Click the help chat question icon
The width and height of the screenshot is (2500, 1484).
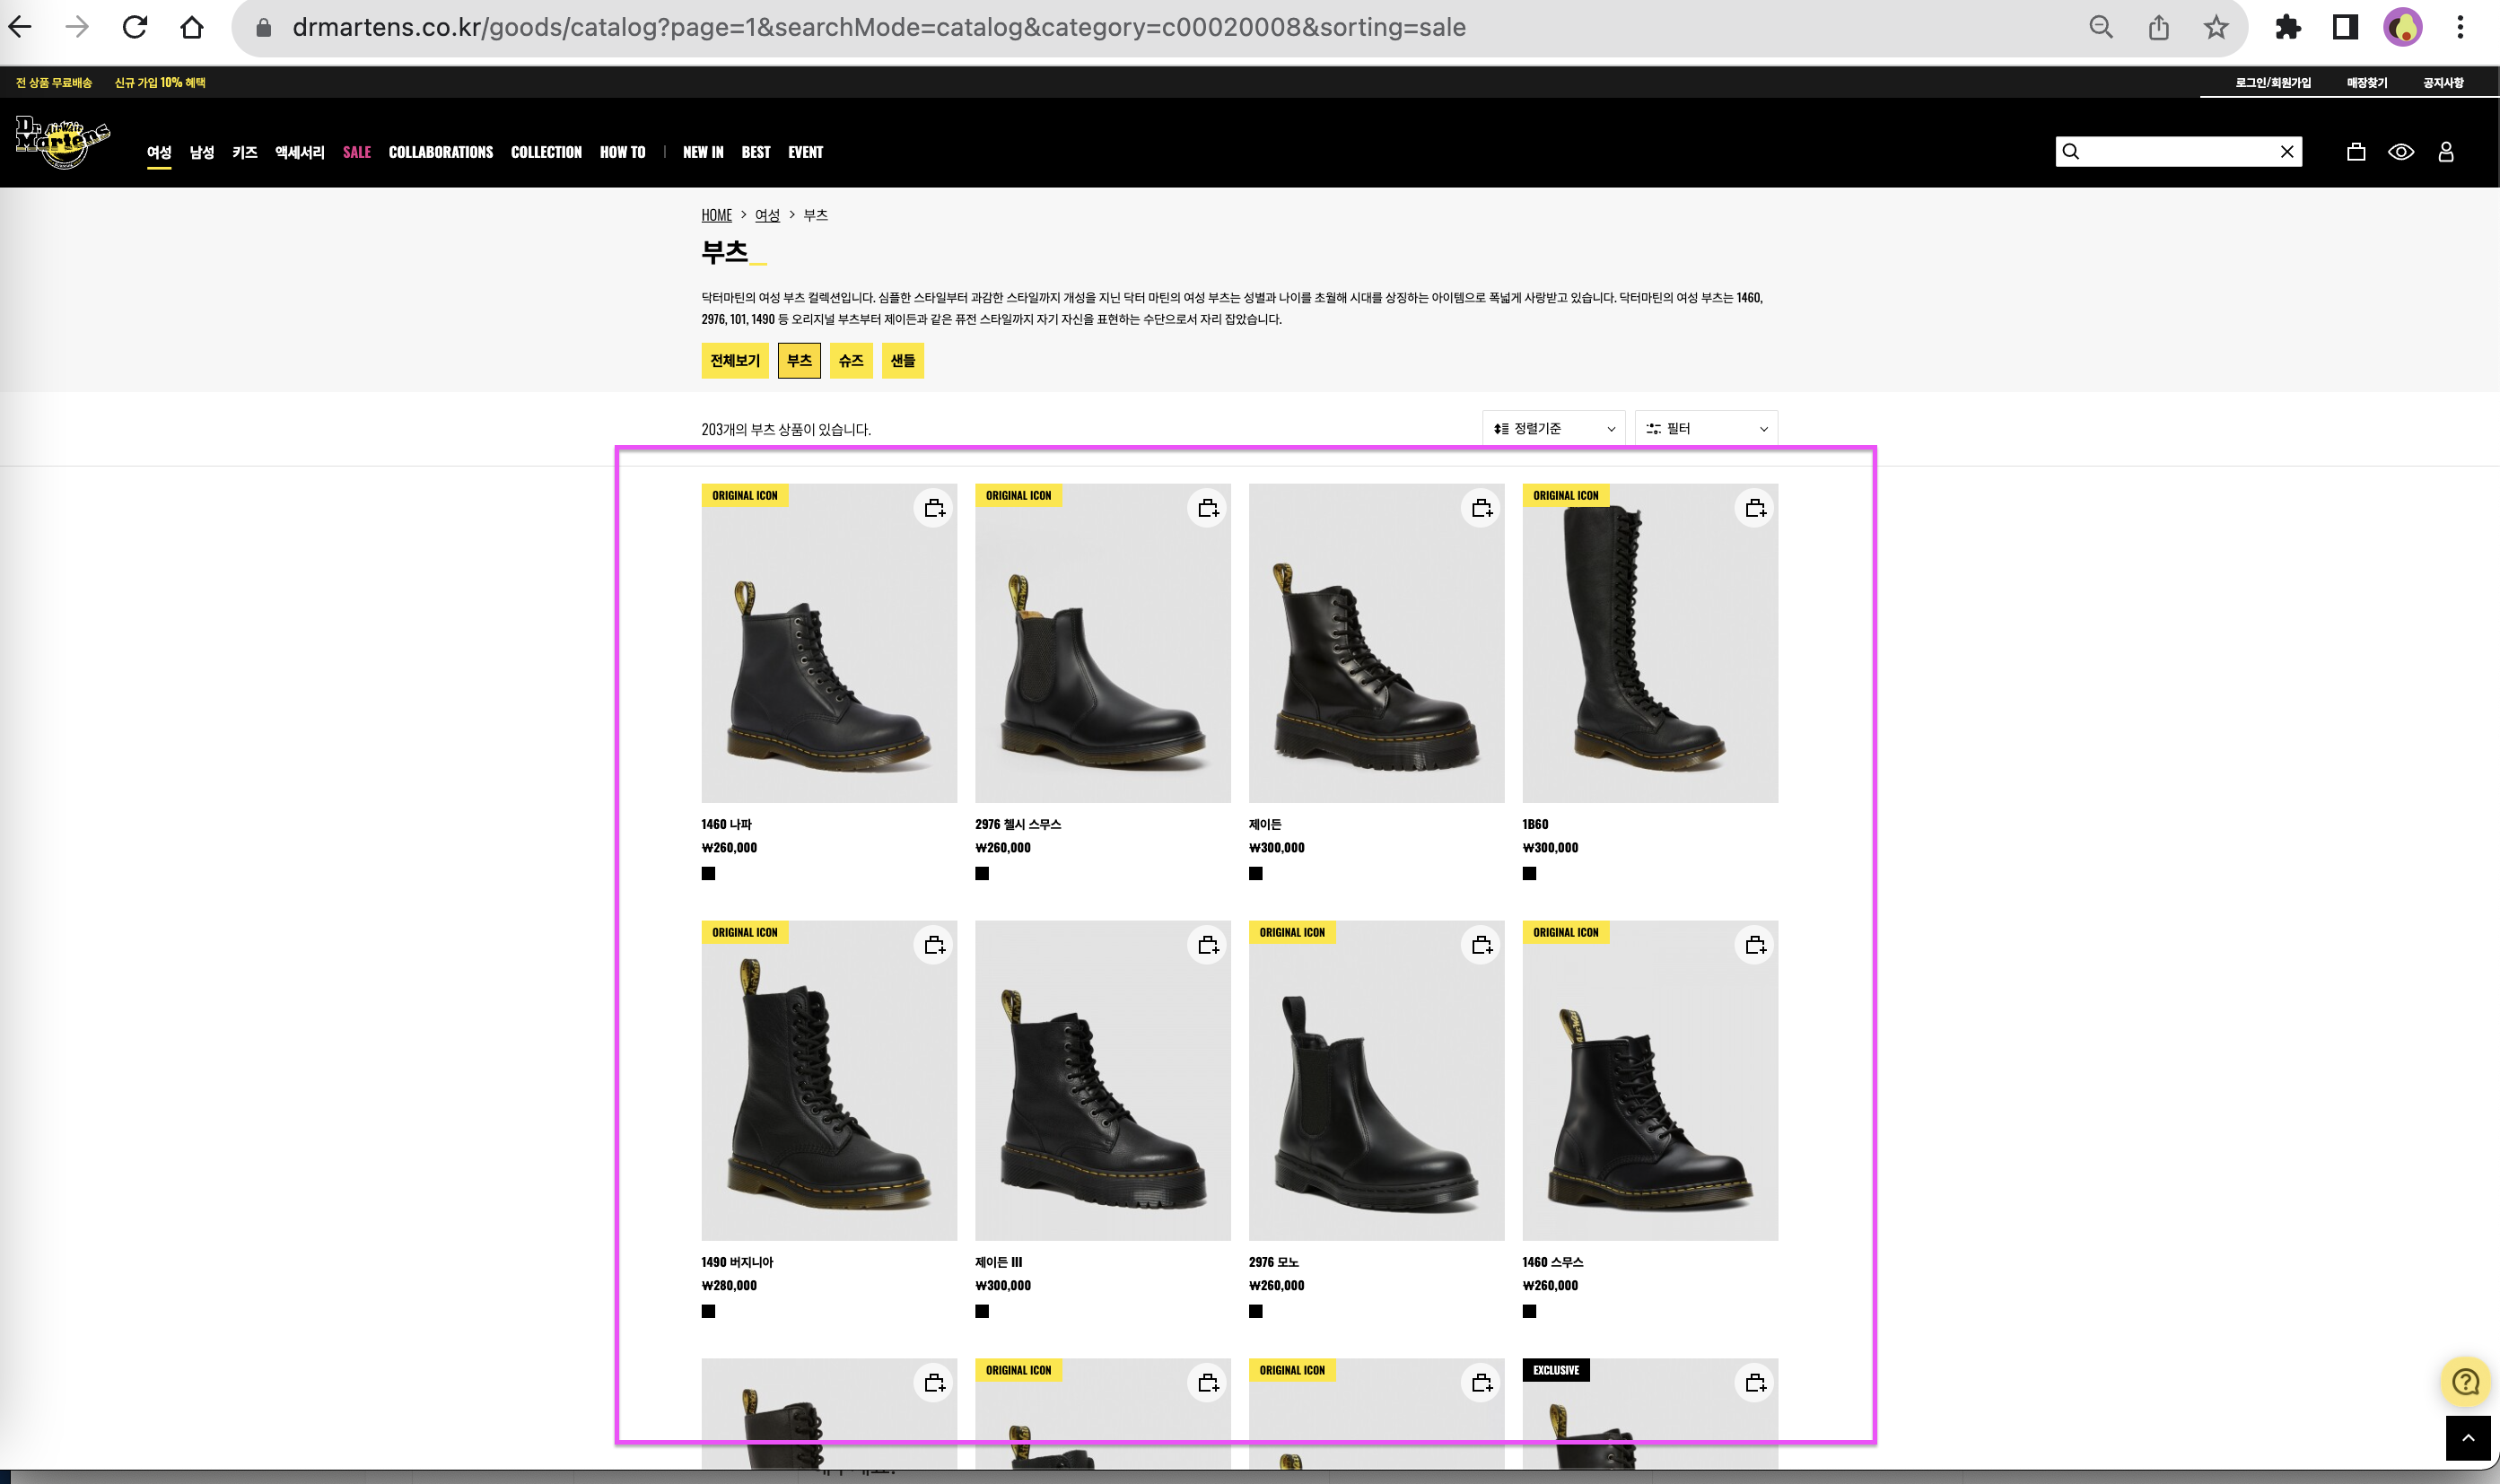[x=2466, y=1382]
